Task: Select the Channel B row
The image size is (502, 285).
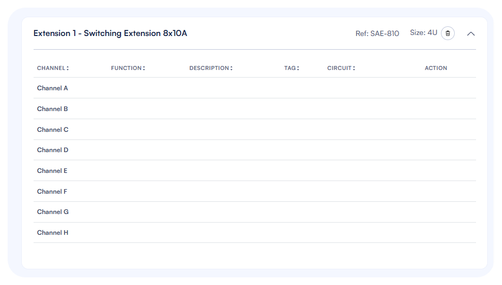Action: 52,109
